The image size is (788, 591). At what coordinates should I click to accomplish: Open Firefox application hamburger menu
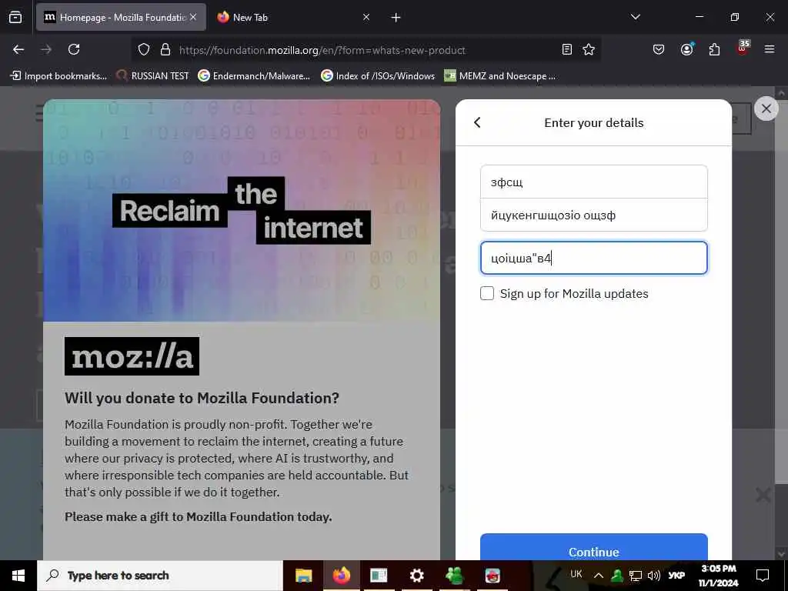[770, 49]
